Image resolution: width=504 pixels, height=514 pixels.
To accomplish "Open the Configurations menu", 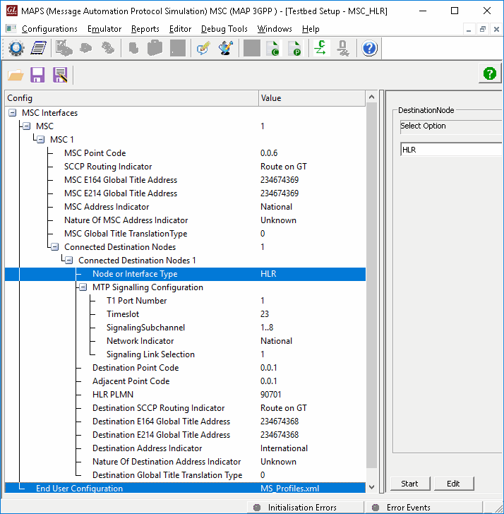I will 49,29.
